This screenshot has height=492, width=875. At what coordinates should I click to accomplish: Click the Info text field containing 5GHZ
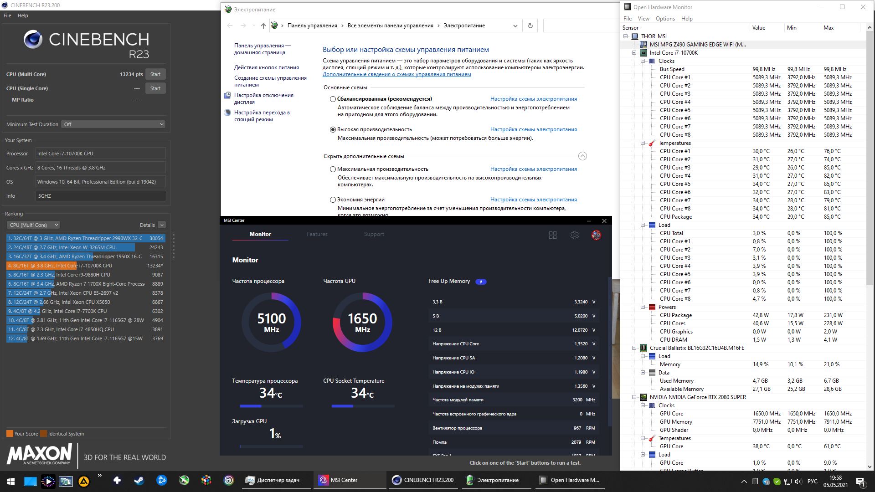[100, 196]
